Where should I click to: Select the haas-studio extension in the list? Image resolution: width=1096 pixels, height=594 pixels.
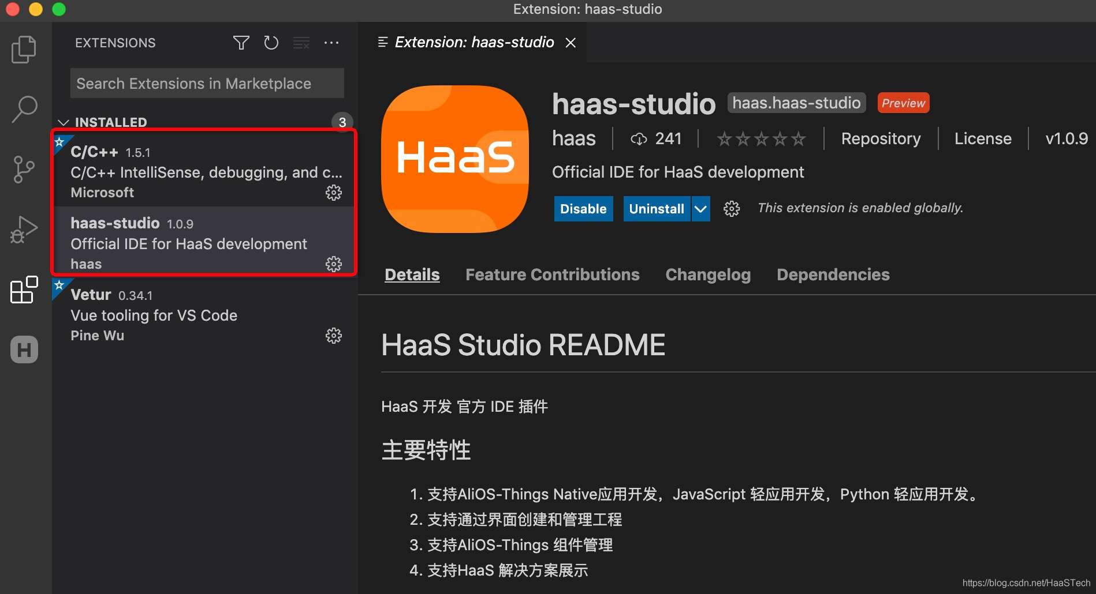tap(204, 242)
